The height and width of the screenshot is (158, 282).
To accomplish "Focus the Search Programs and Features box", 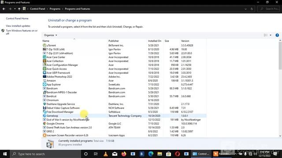I will point(269,9).
